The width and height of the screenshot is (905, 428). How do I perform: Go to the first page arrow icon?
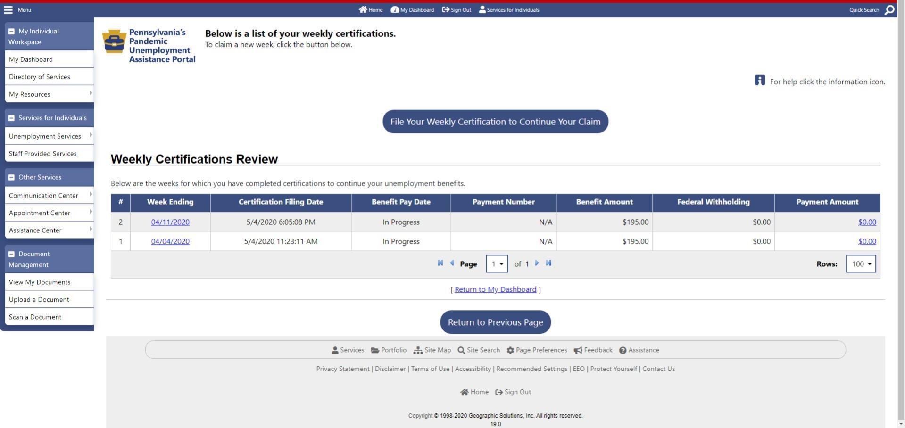[440, 263]
